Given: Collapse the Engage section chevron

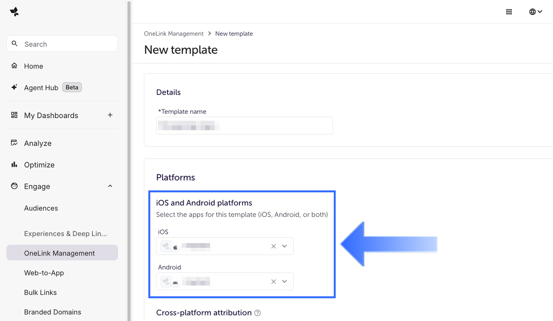Looking at the screenshot, I should click(110, 186).
